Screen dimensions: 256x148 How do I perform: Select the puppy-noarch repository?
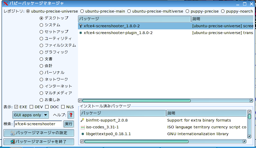click(223, 11)
